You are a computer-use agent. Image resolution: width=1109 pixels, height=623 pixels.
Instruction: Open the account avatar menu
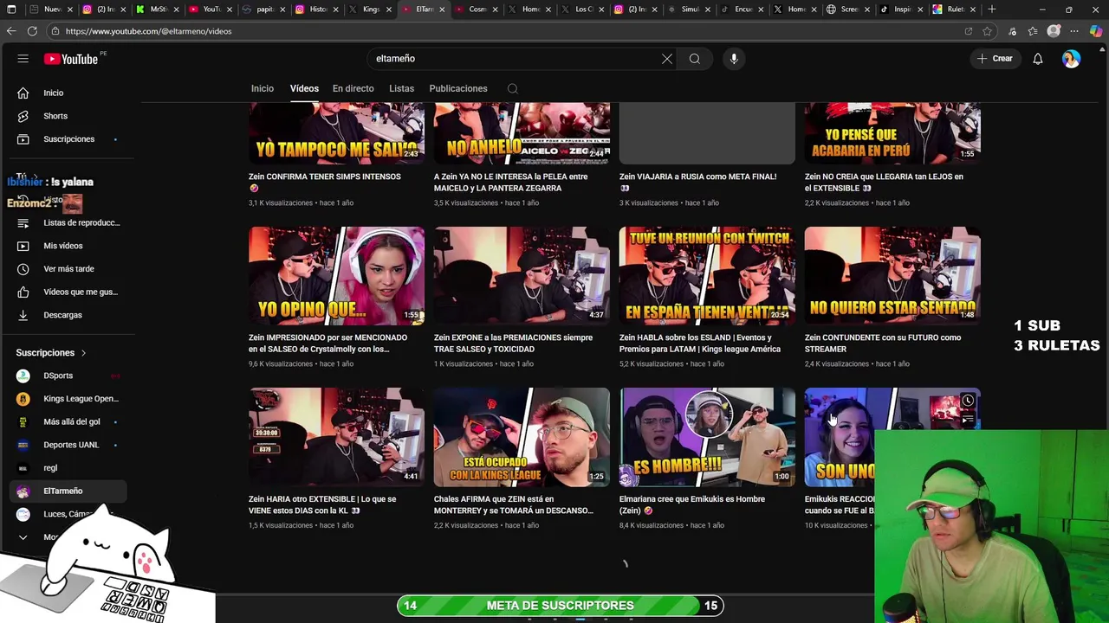[1072, 59]
